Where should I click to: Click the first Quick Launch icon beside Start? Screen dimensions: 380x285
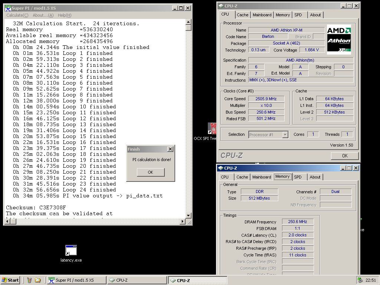[x=29, y=280]
